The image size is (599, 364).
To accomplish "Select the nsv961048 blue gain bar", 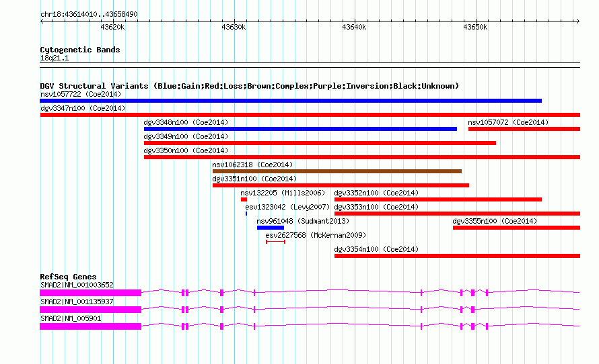I will click(x=271, y=228).
